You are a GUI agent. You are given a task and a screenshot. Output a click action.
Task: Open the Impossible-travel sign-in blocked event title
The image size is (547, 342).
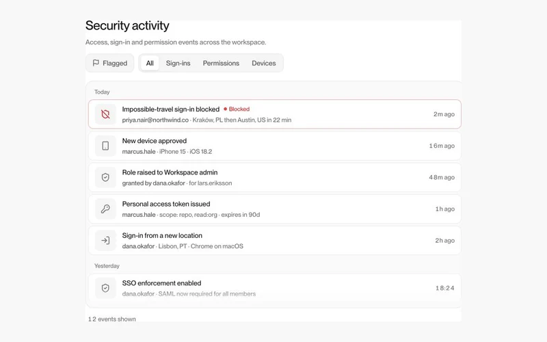(x=170, y=109)
